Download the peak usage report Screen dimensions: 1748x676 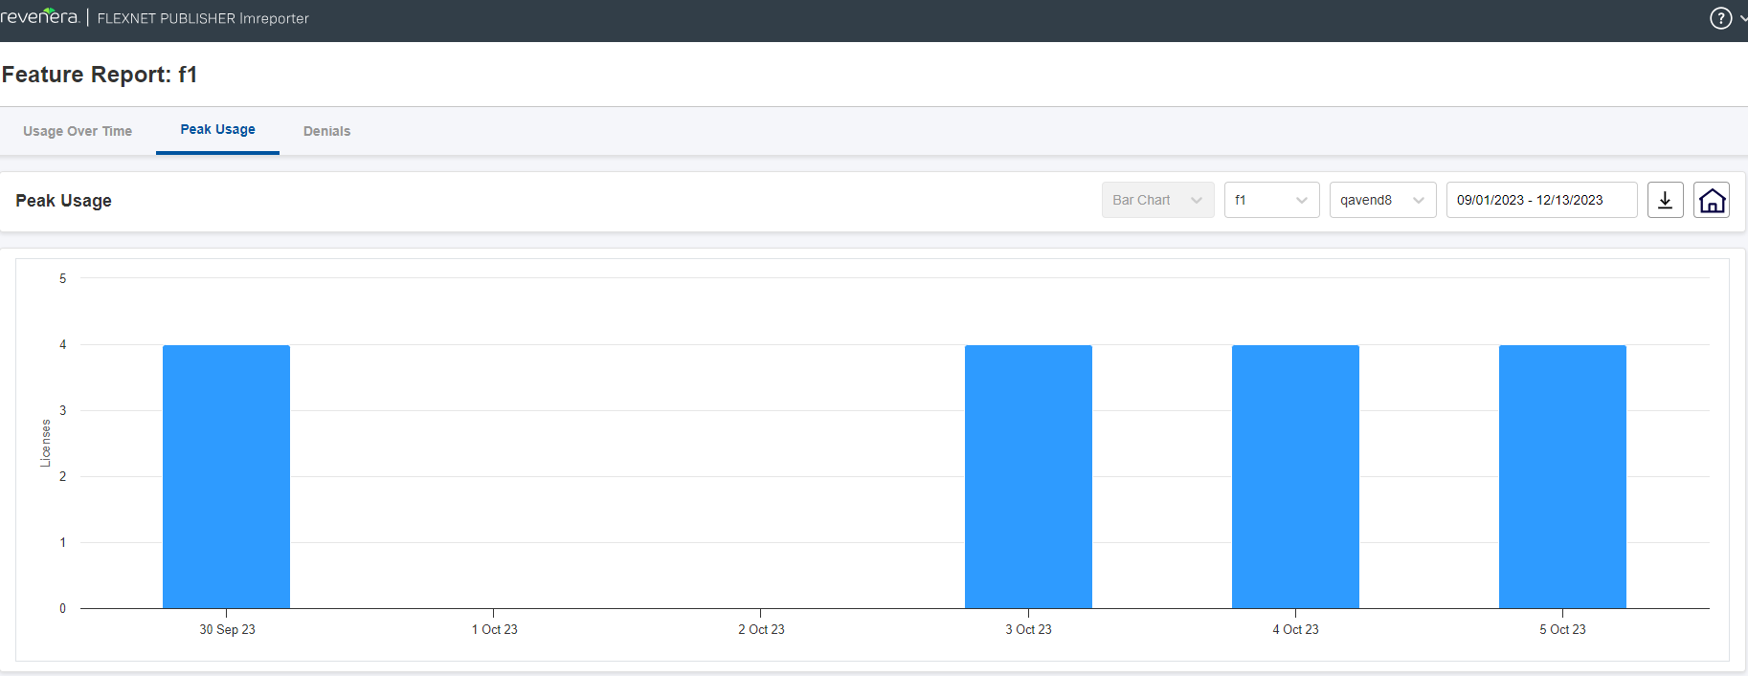(x=1666, y=200)
